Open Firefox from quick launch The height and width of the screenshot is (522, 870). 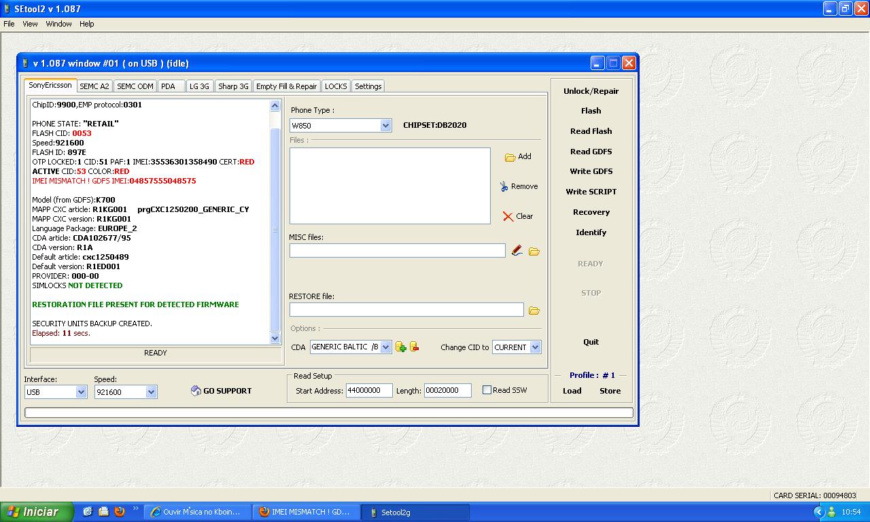coord(119,512)
